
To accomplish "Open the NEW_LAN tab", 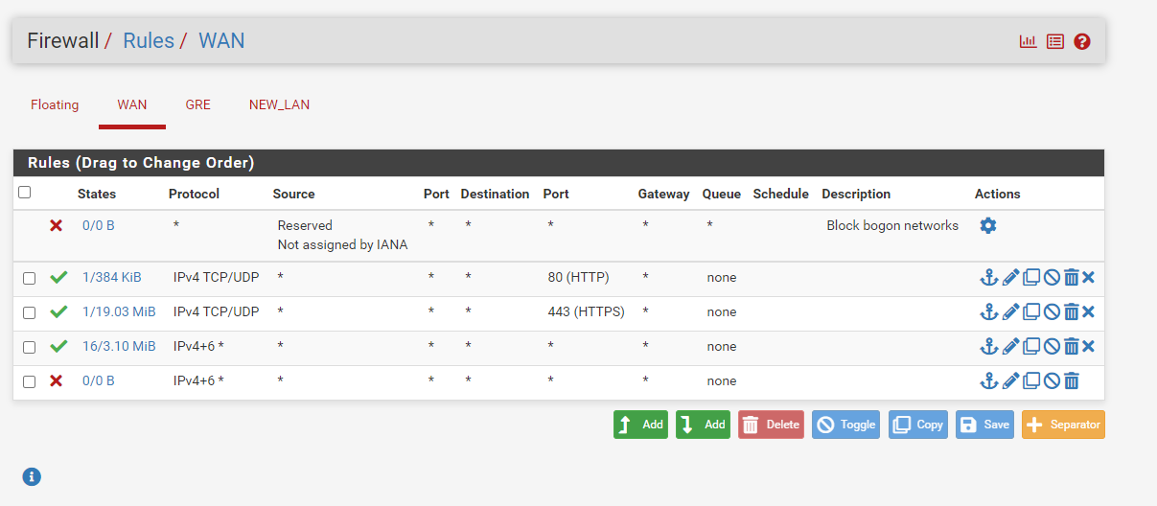I will 279,104.
